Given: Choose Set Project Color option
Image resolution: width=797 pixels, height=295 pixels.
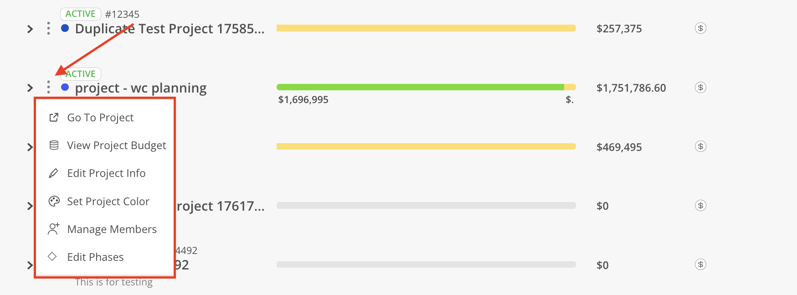Looking at the screenshot, I should click(x=108, y=202).
